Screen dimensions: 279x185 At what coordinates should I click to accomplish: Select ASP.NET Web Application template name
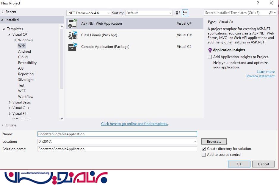point(101,23)
